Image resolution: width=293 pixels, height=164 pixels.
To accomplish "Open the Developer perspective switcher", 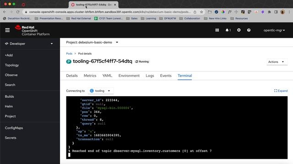I will [x=29, y=44].
